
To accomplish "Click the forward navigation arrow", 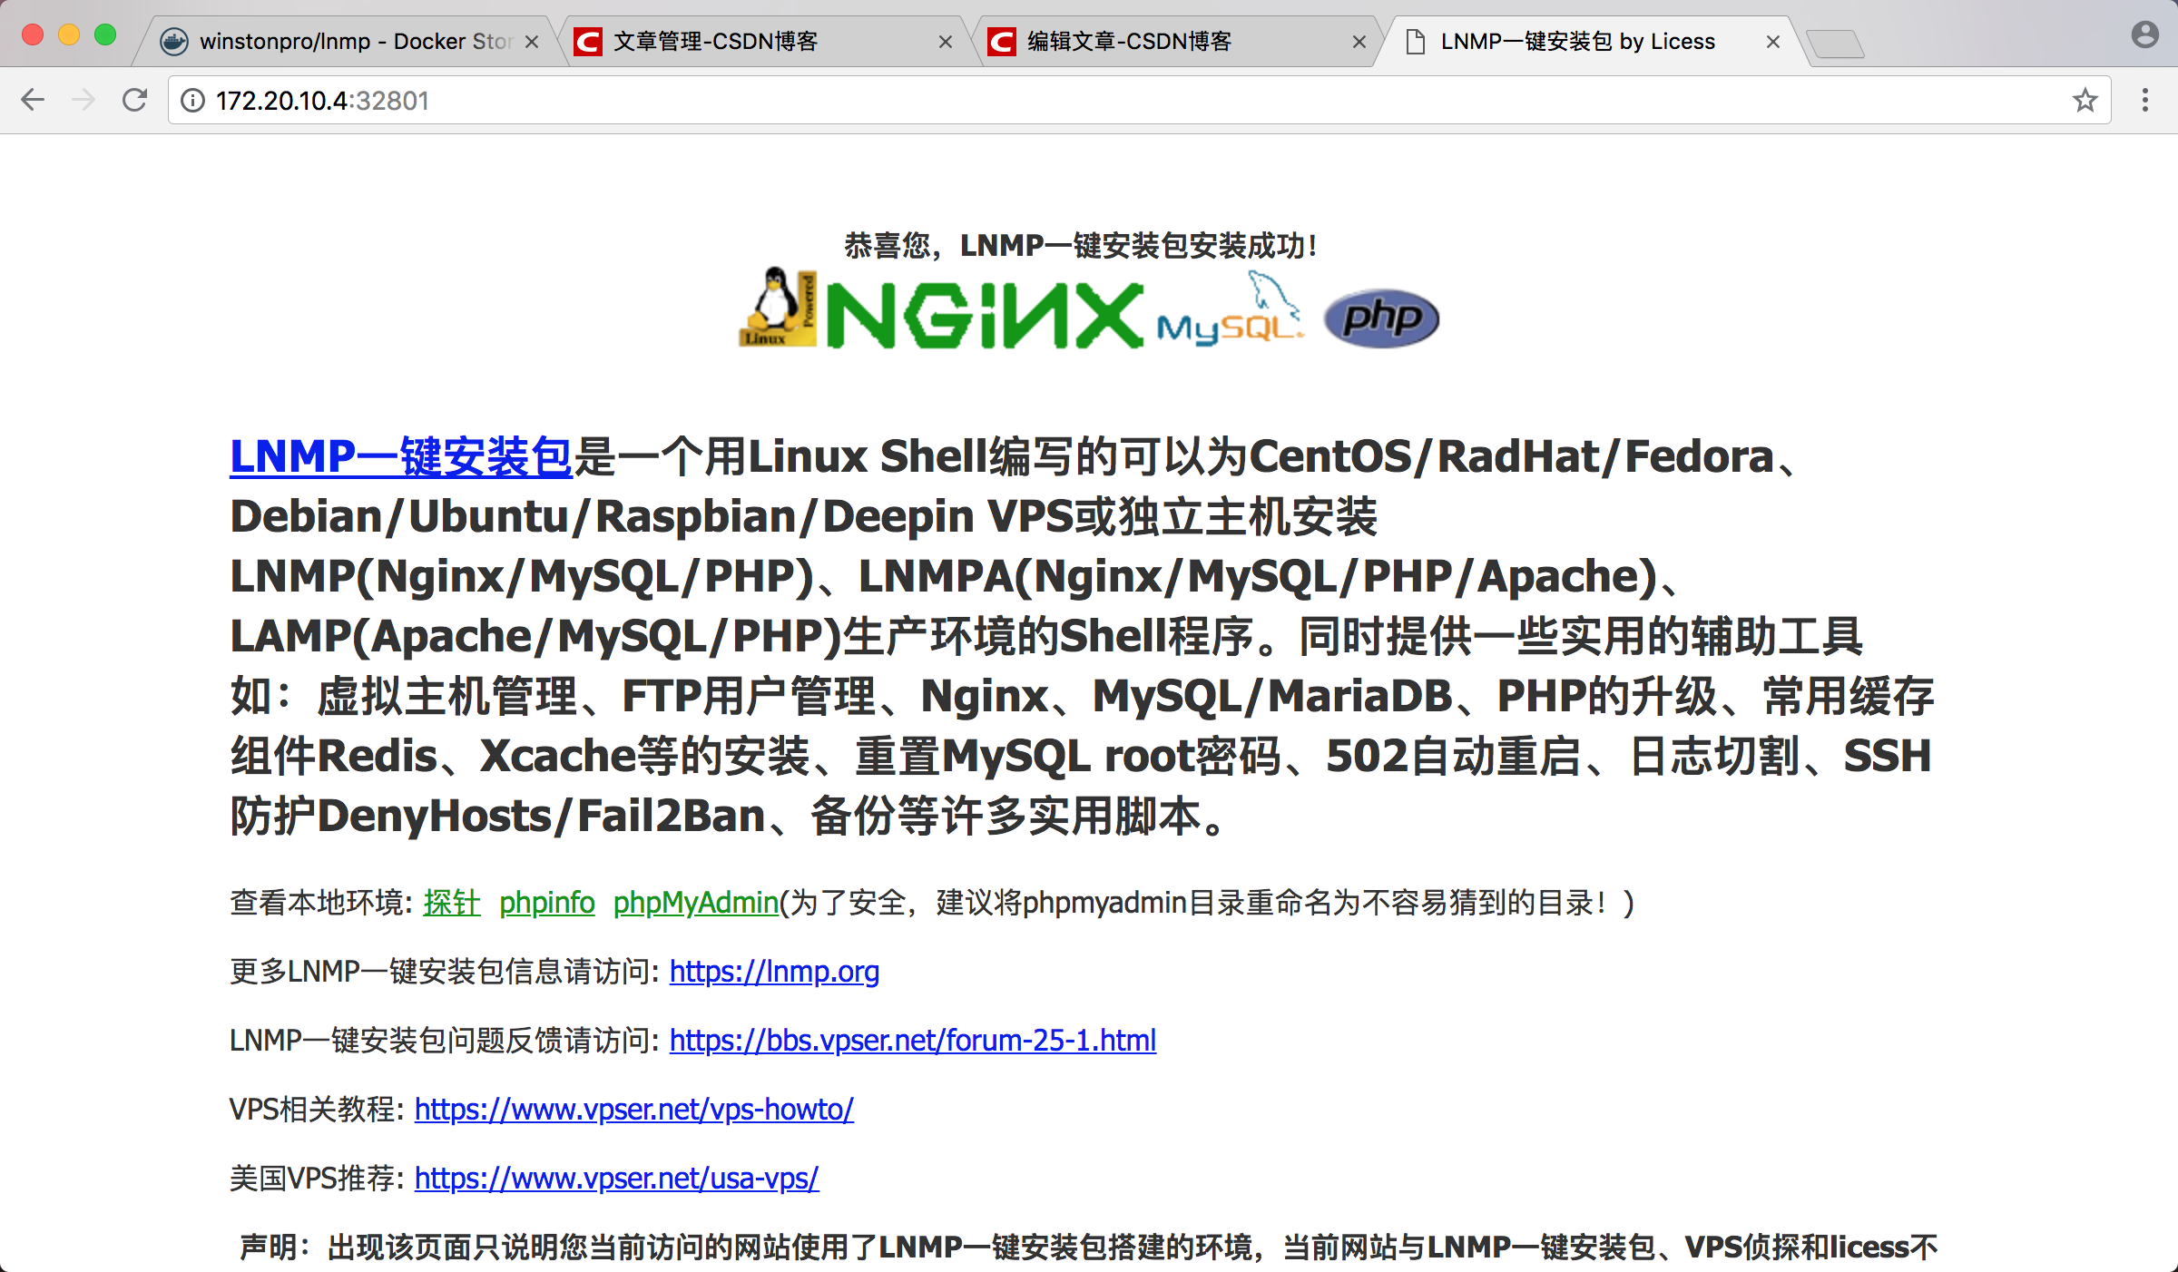I will (x=83, y=100).
